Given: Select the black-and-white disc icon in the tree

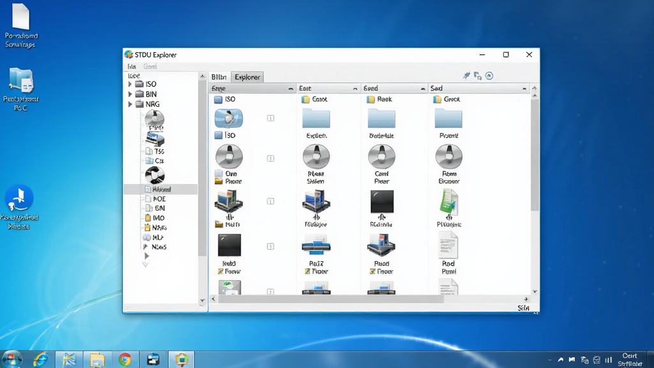Looking at the screenshot, I should (155, 175).
